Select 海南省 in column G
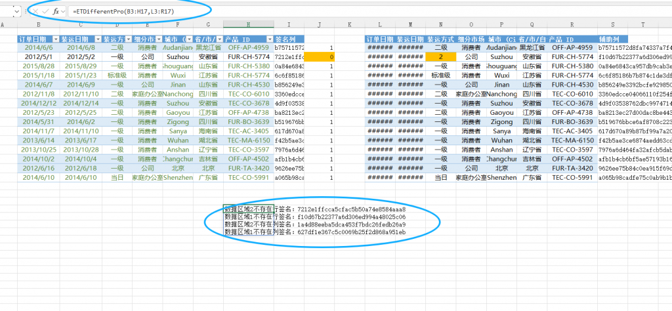The height and width of the screenshot is (311, 672). 208,131
